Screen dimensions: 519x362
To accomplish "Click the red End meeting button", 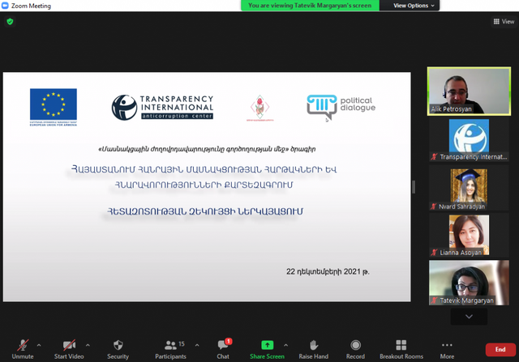I will [500, 349].
